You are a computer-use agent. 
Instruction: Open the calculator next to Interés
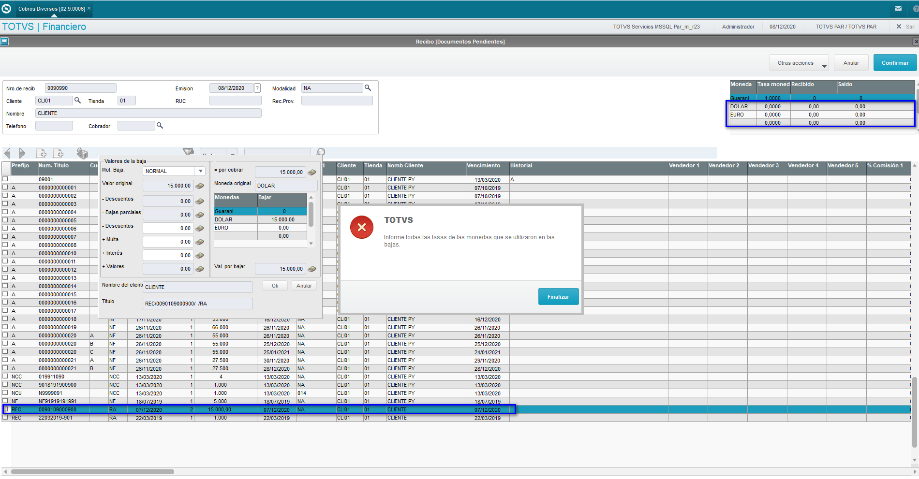point(200,255)
